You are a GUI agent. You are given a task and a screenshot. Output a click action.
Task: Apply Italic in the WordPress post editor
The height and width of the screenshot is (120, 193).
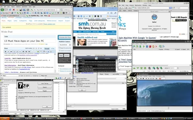[8, 52]
